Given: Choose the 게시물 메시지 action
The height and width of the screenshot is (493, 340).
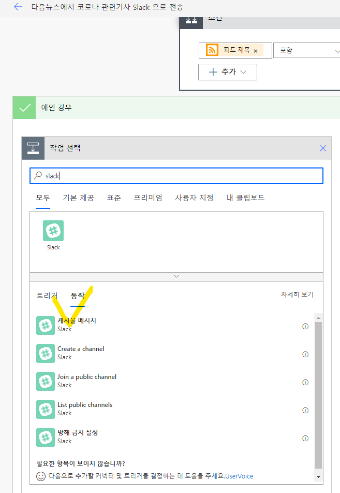Looking at the screenshot, I should [x=172, y=326].
